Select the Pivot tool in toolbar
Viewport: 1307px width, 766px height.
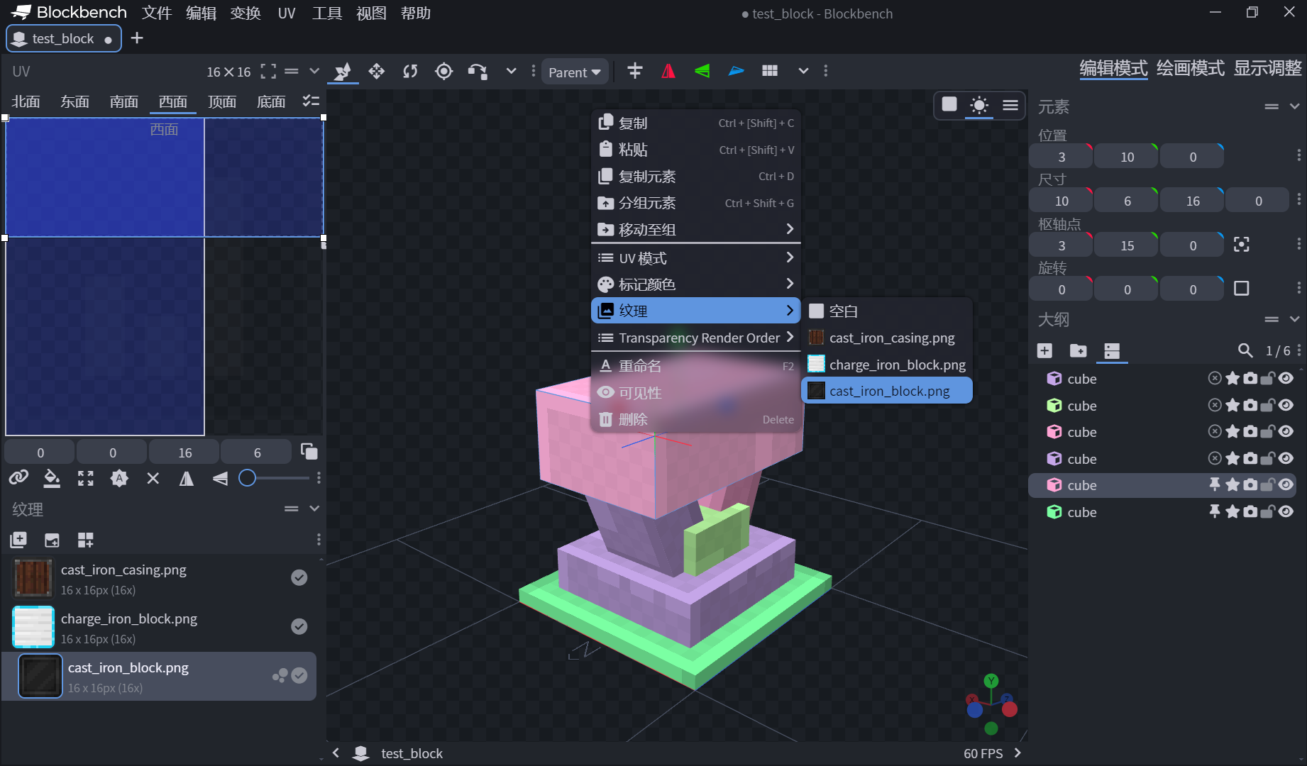[443, 72]
